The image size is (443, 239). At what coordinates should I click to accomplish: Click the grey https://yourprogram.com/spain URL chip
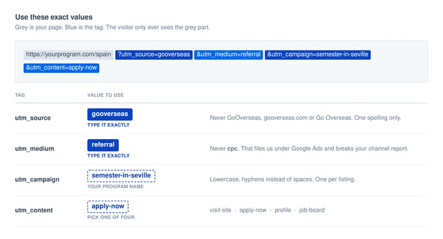click(x=68, y=54)
